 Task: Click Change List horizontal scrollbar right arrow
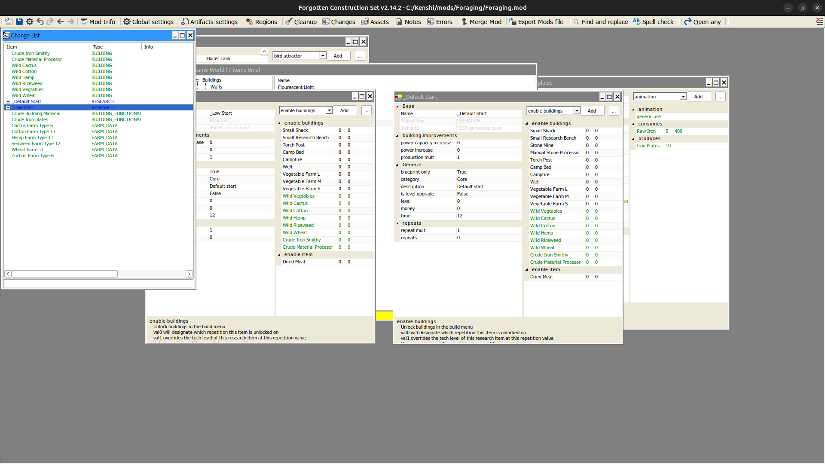point(189,274)
